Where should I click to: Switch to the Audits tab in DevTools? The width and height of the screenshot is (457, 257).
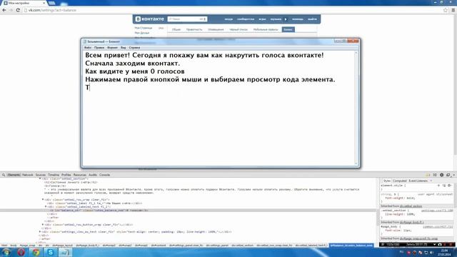93,175
